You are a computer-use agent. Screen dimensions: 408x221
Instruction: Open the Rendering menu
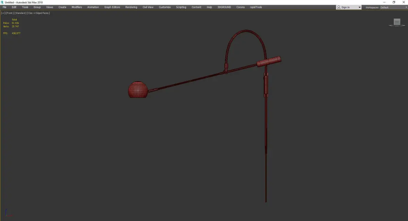click(x=131, y=7)
